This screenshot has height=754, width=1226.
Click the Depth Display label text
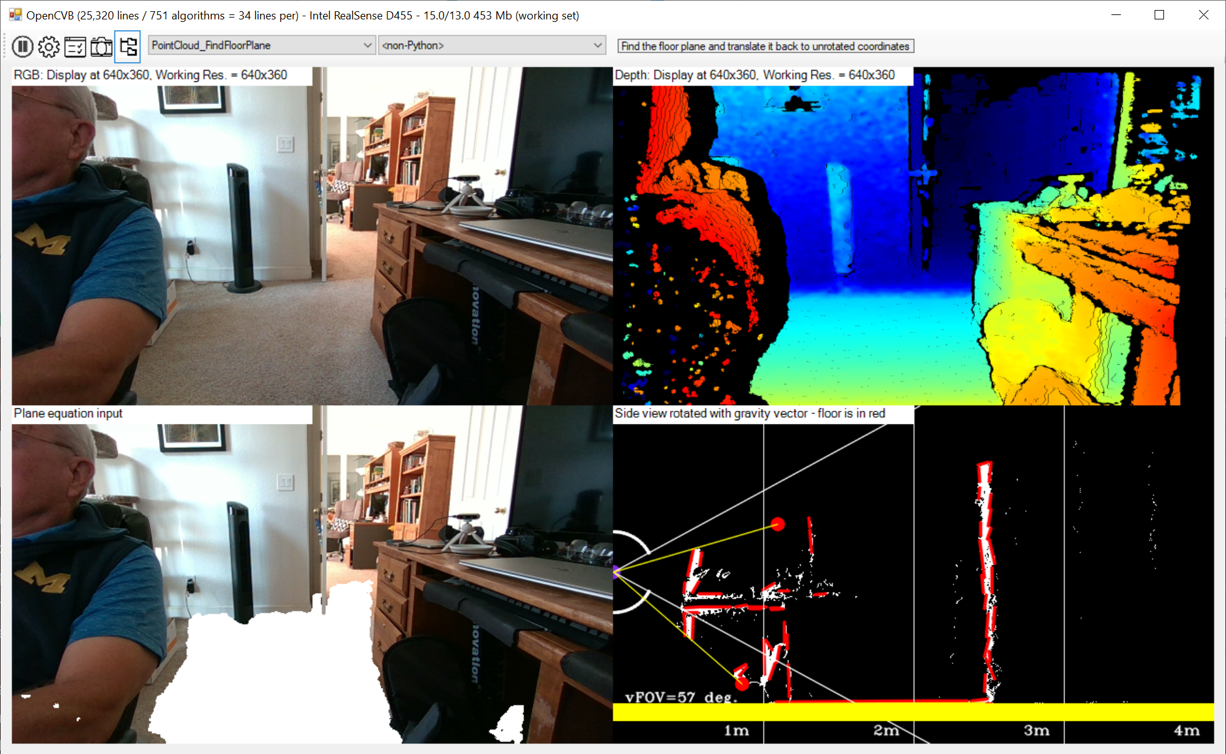(755, 75)
